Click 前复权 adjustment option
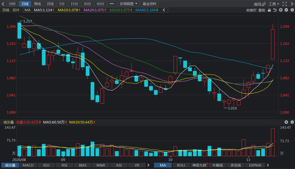Image resolution: width=295 pixels, height=169 pixels. [x=251, y=10]
